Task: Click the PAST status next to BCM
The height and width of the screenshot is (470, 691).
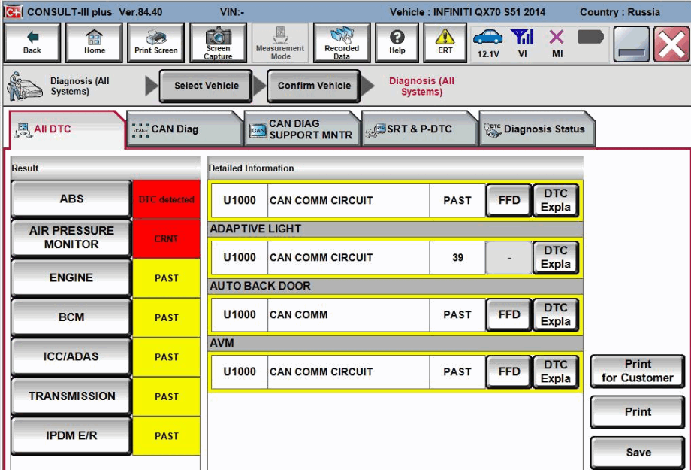Action: (x=166, y=318)
